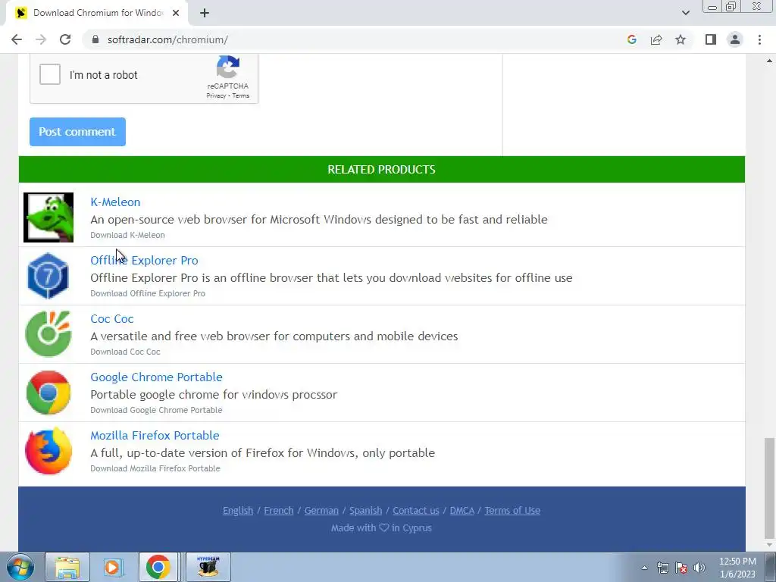This screenshot has width=776, height=582.
Task: Click Download K-Meleon text
Action: (x=127, y=235)
